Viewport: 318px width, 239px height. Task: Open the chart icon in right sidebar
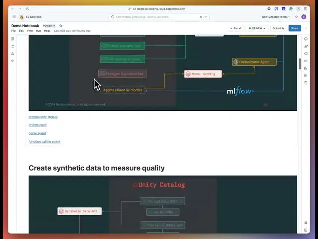pyautogui.click(x=306, y=68)
